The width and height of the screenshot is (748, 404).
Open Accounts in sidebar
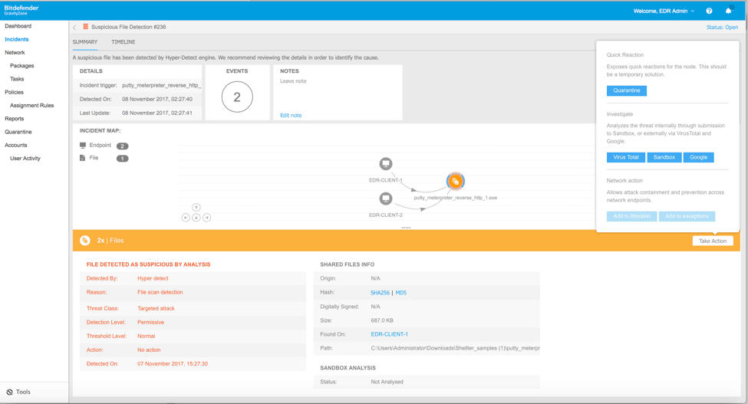pyautogui.click(x=16, y=146)
